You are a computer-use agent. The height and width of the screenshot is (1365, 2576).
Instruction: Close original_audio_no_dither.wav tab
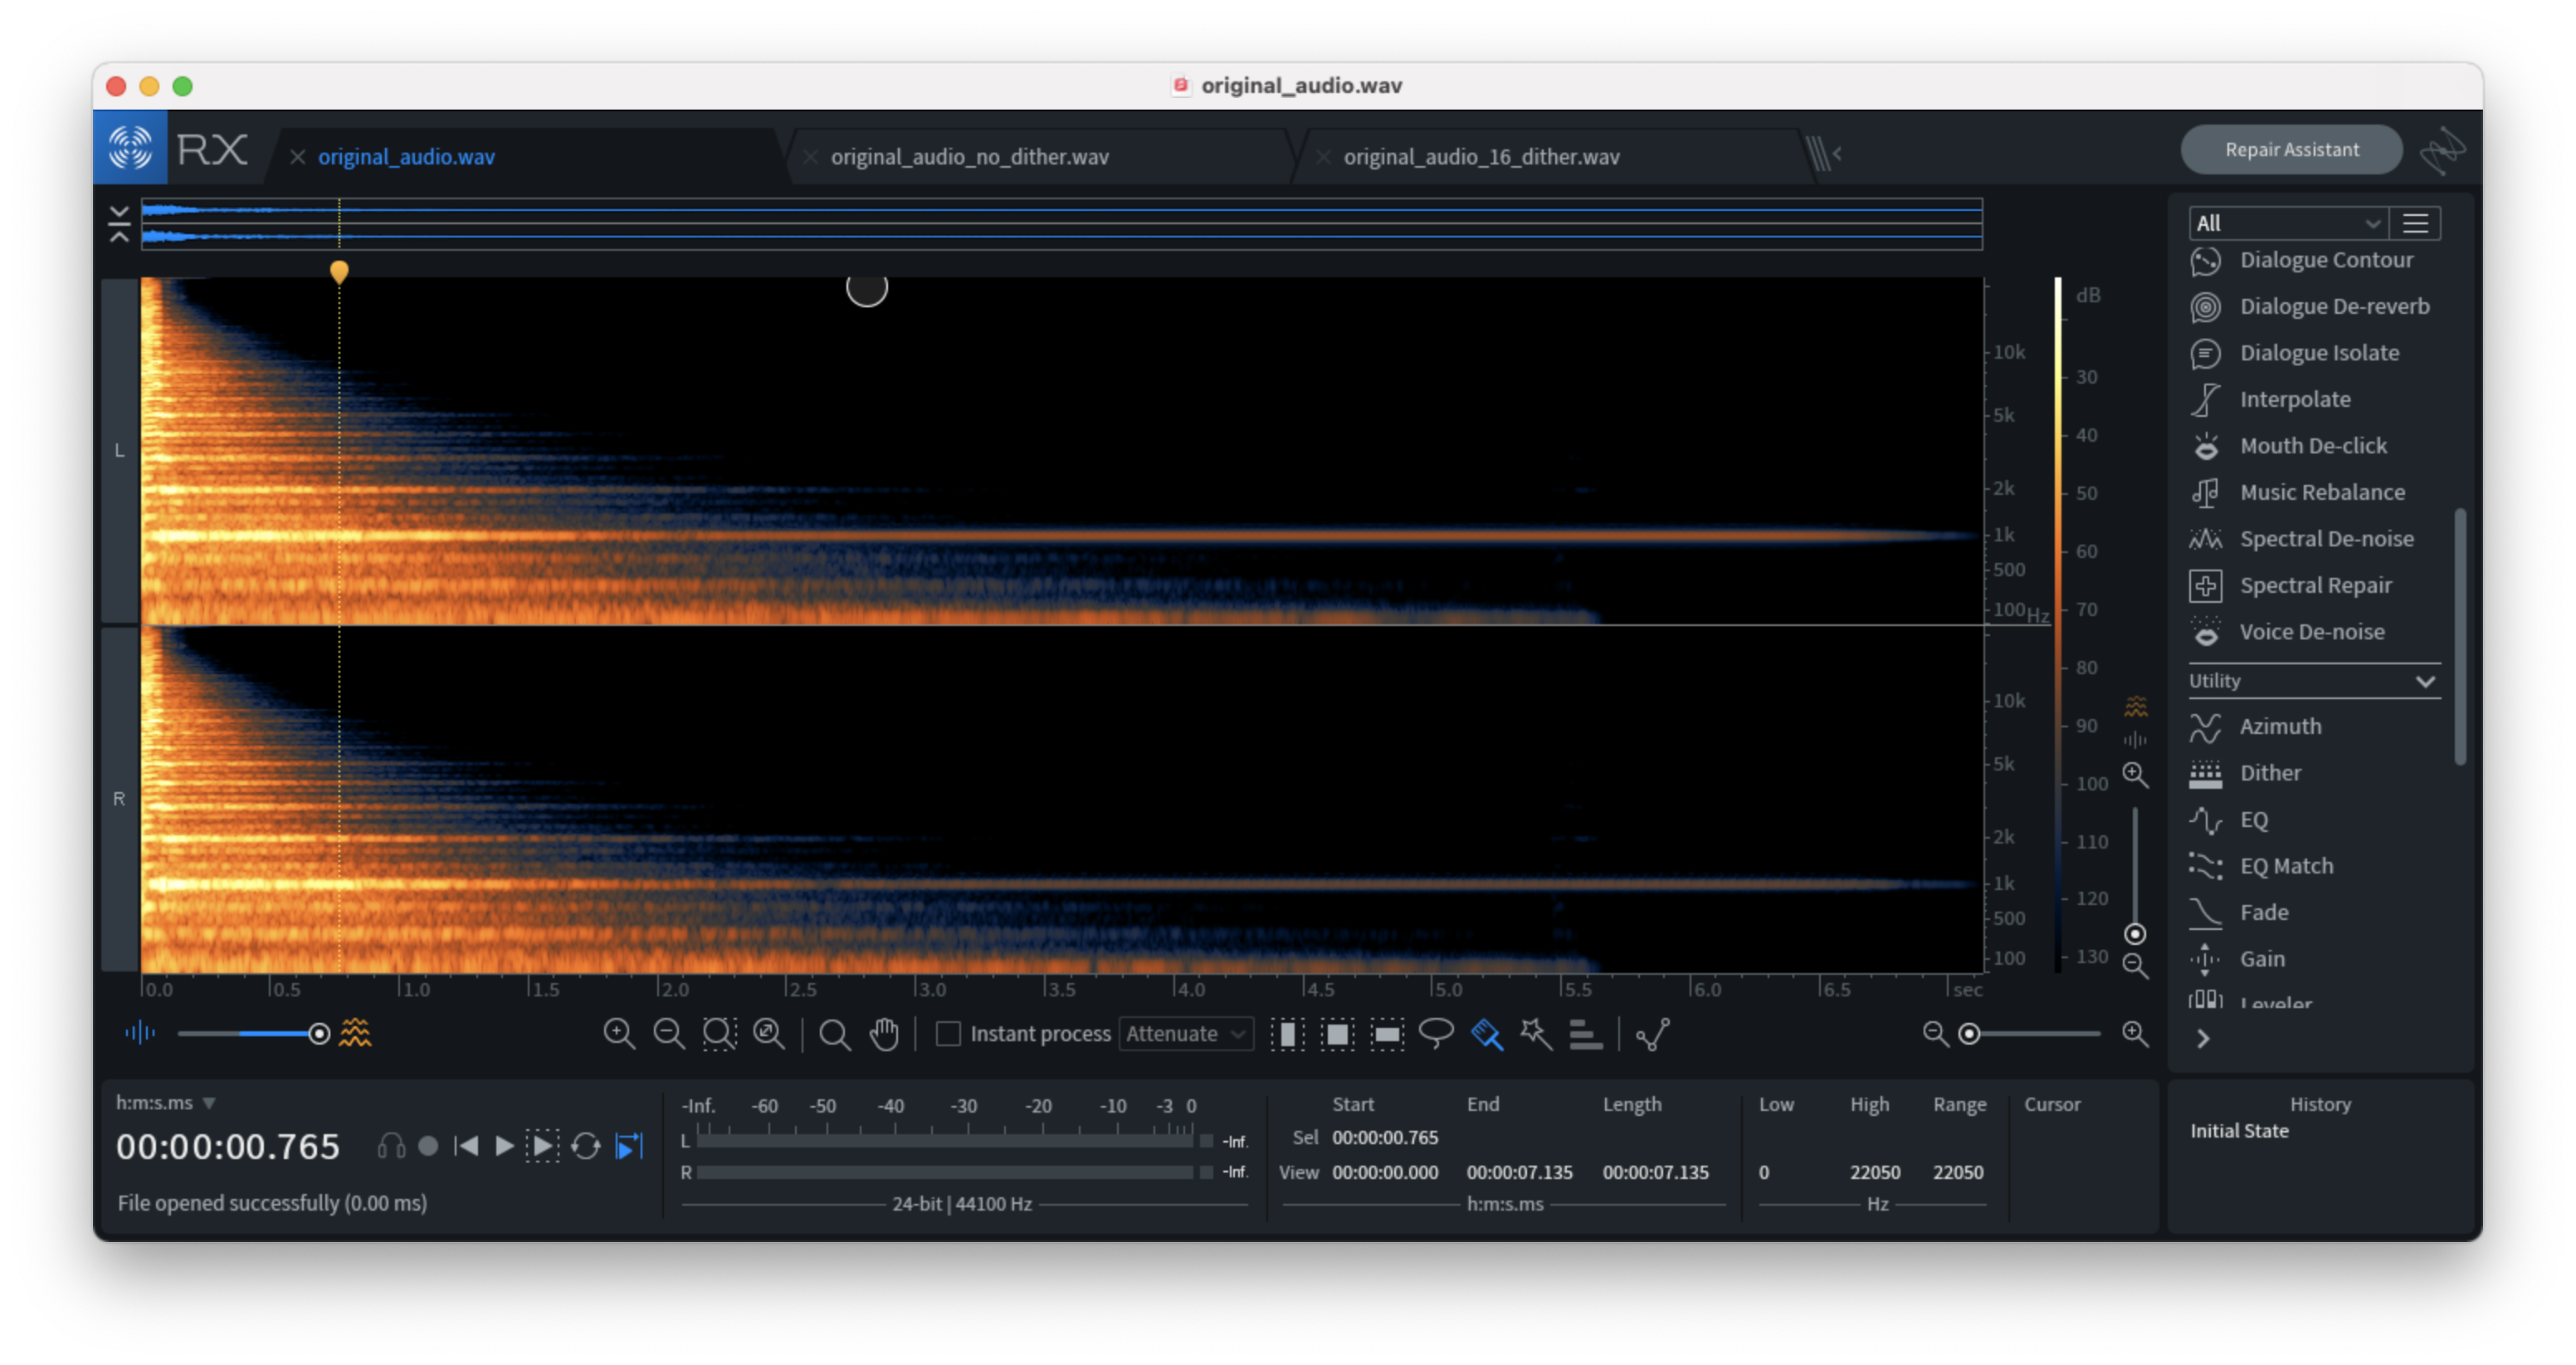810,157
